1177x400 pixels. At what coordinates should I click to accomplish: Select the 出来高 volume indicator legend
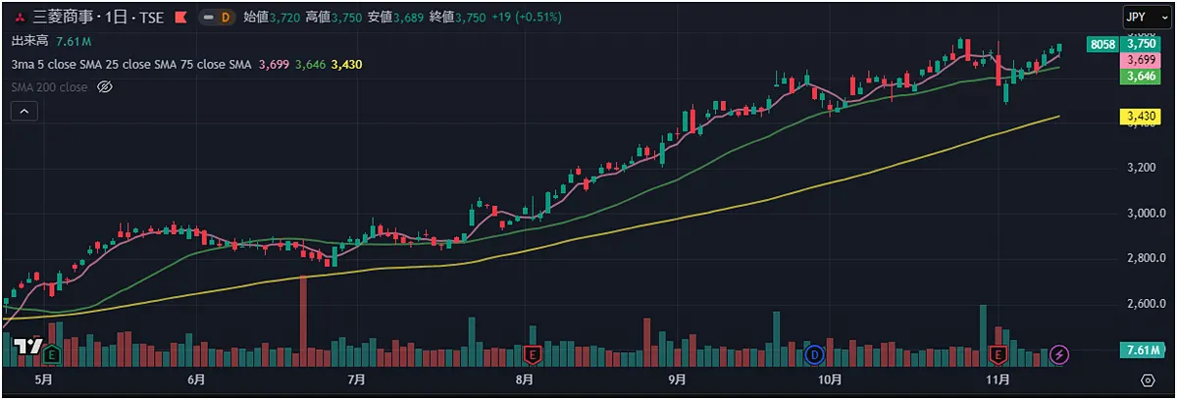point(29,41)
